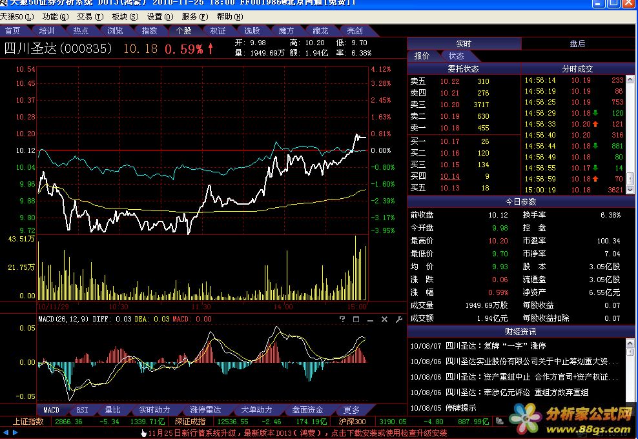The width and height of the screenshot is (638, 439).
Task: Open the 天狼50 menu
Action: (x=17, y=17)
